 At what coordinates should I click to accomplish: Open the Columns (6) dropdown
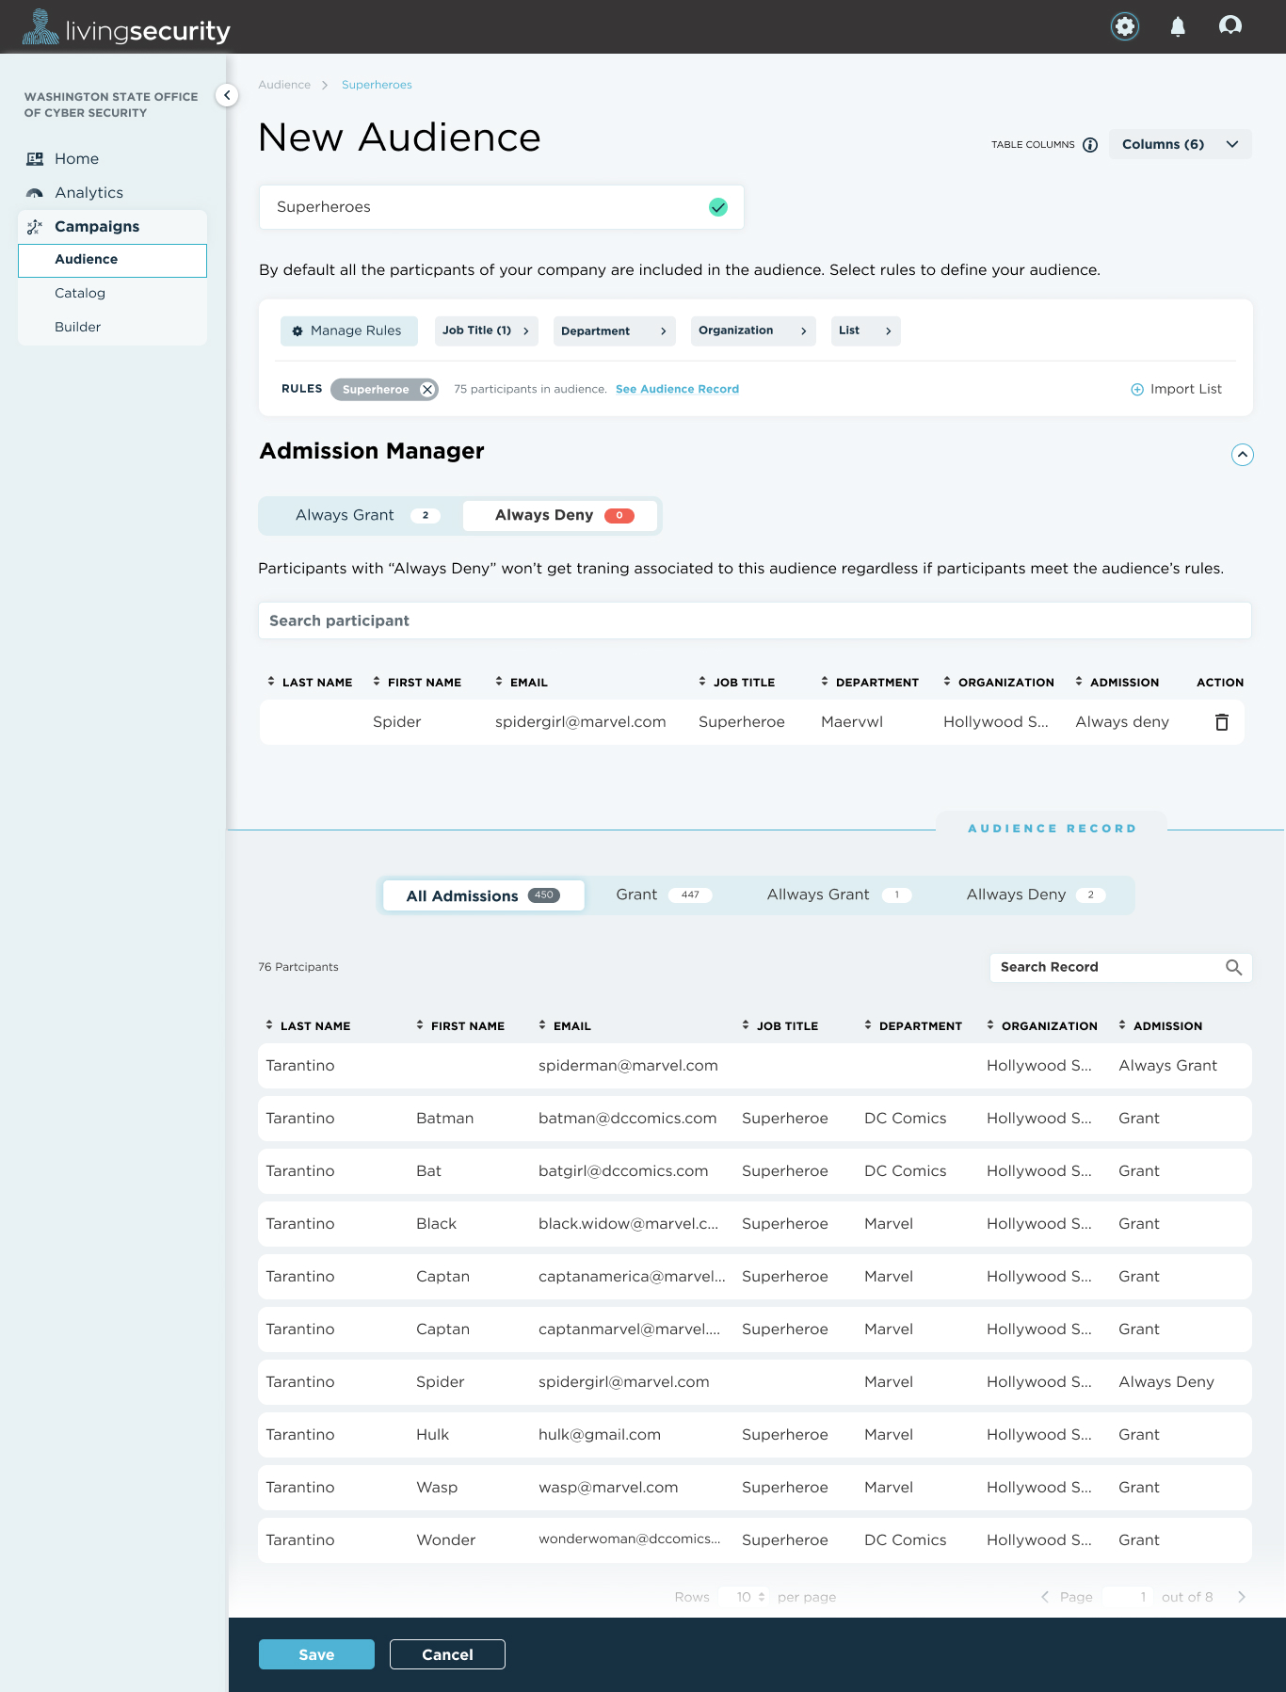pos(1181,144)
